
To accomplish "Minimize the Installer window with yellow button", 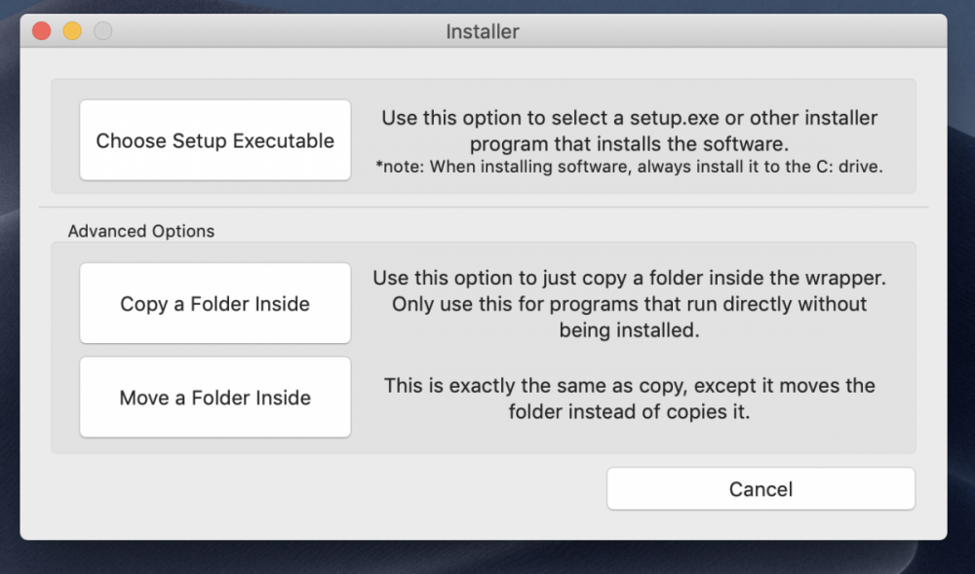I will [72, 31].
